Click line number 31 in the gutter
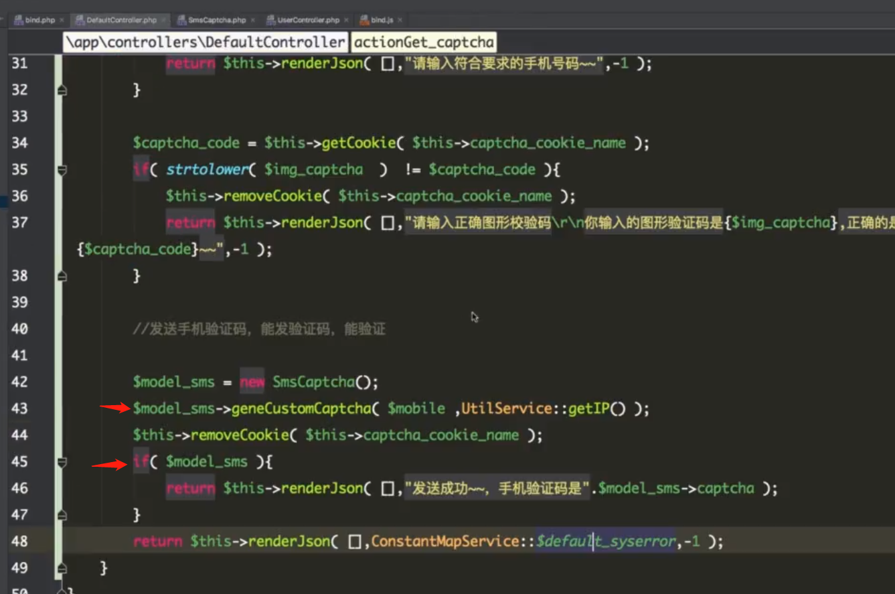Image resolution: width=895 pixels, height=594 pixels. pyautogui.click(x=19, y=64)
